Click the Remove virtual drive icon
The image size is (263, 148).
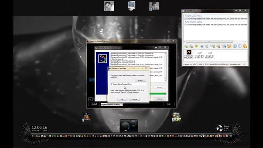218,46
